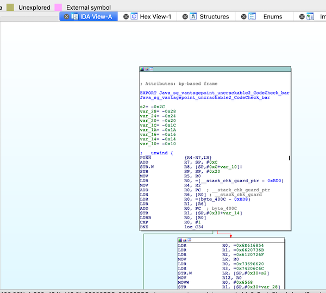Screen dimensions: 326x293
Task: Click the IDA View-A tab icon
Action: [75, 16]
